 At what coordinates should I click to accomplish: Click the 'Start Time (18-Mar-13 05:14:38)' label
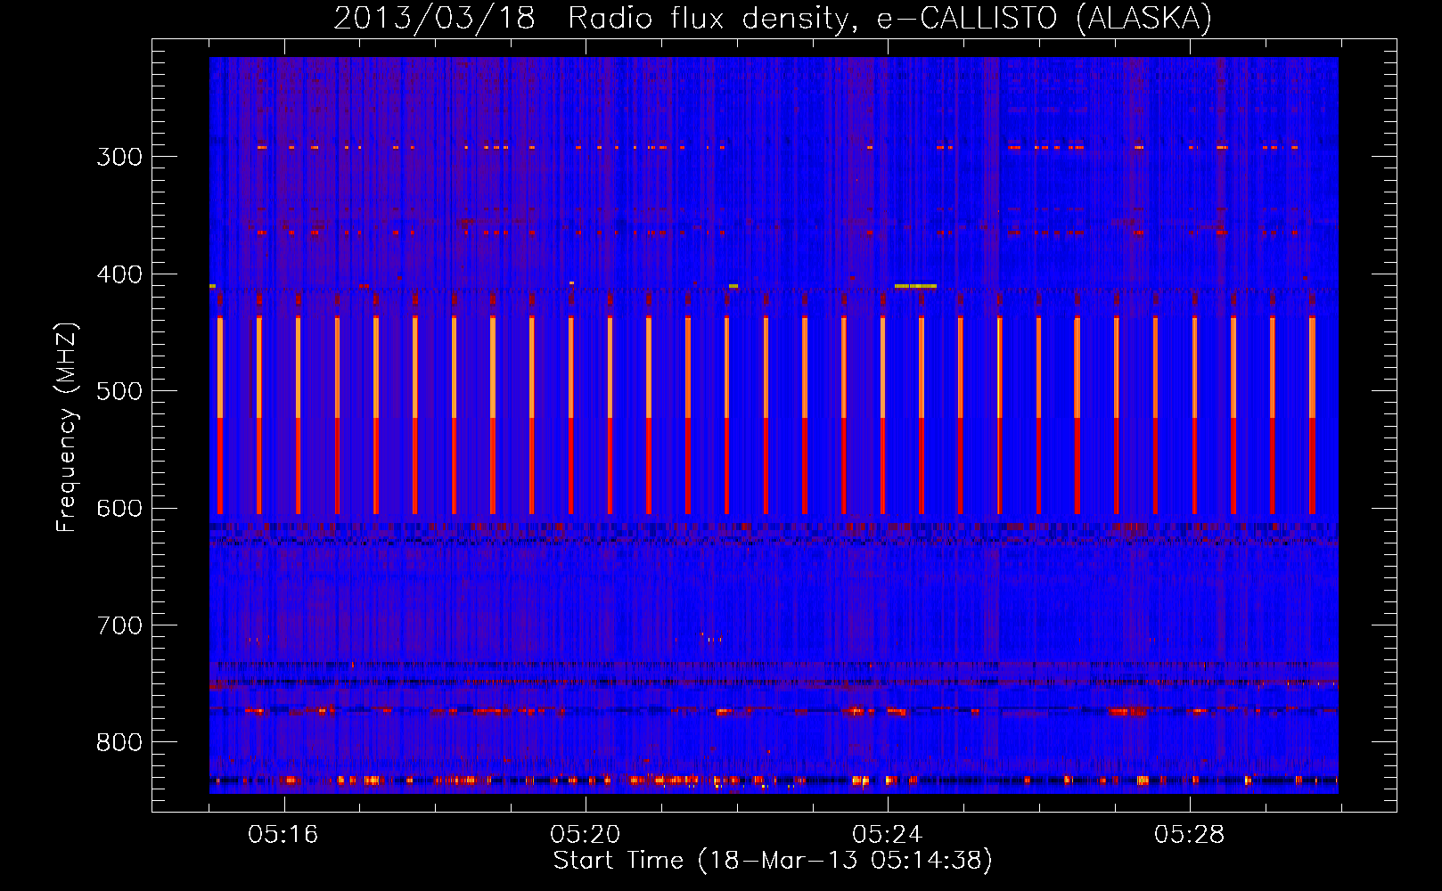point(773,861)
